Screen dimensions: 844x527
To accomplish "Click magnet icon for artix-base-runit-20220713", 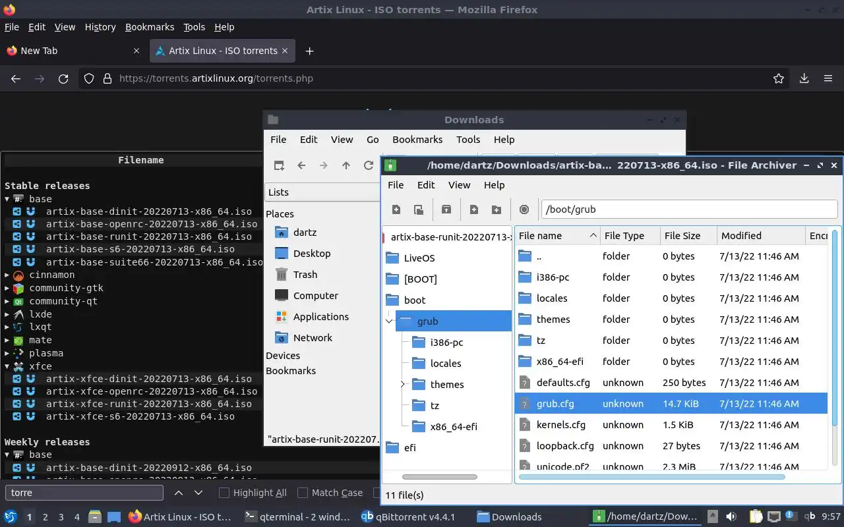I will pos(30,236).
